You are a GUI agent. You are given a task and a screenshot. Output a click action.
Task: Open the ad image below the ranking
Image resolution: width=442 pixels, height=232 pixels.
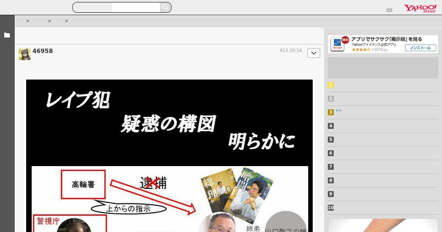[x=383, y=225]
